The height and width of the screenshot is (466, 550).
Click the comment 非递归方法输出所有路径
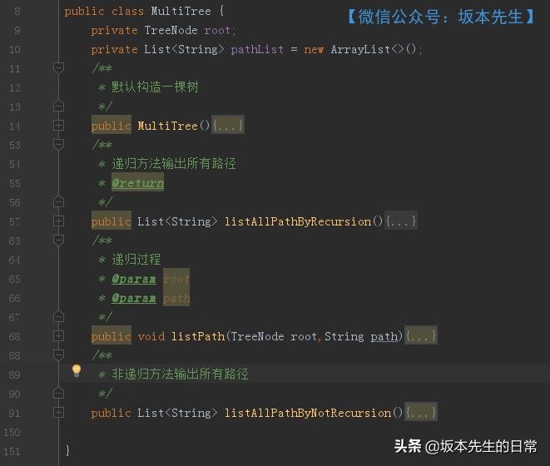point(180,374)
